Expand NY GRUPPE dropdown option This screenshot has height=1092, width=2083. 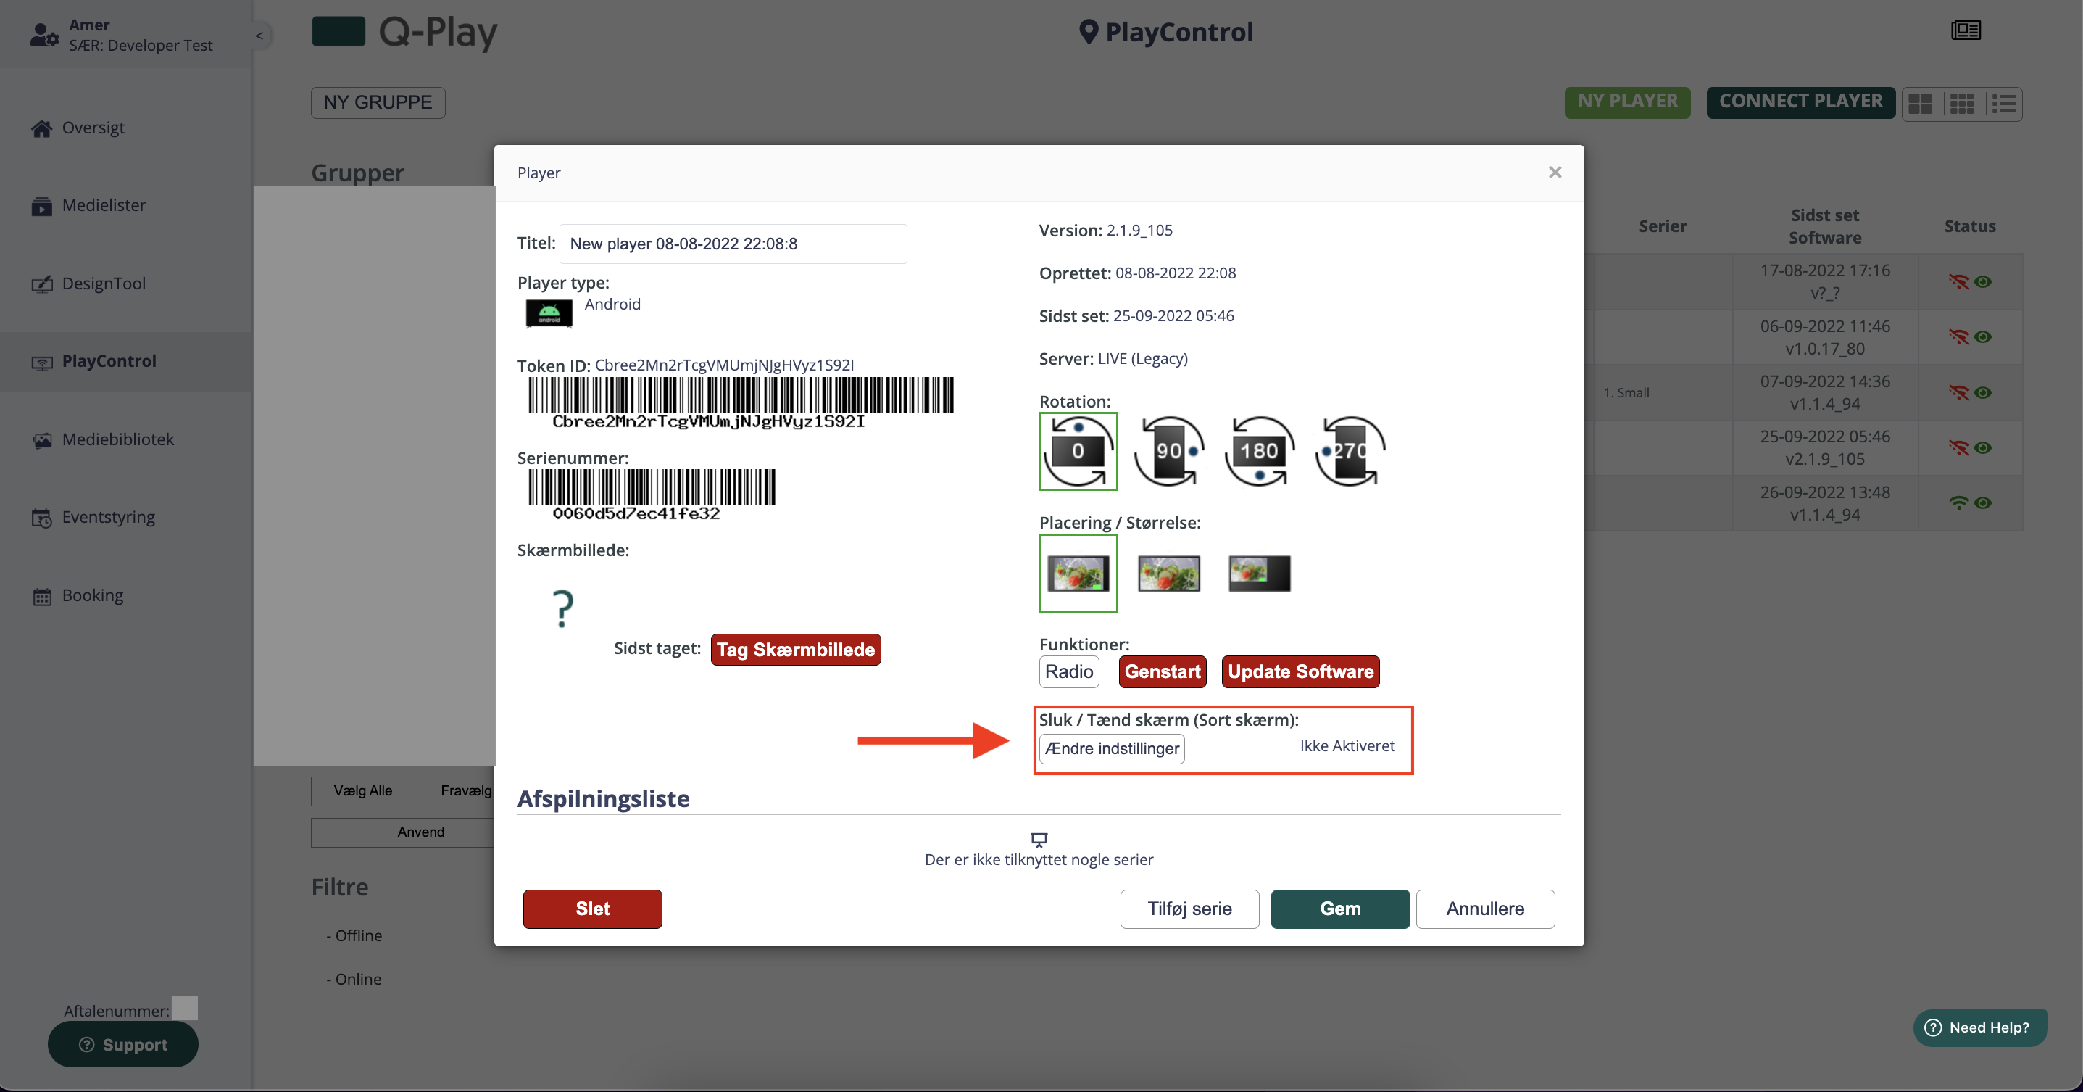tap(376, 101)
